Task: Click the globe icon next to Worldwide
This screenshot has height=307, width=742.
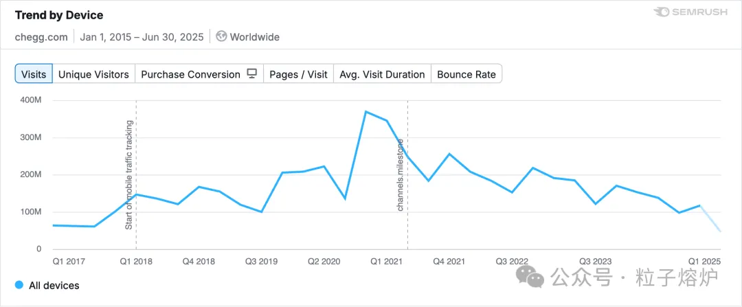Action: (x=221, y=36)
